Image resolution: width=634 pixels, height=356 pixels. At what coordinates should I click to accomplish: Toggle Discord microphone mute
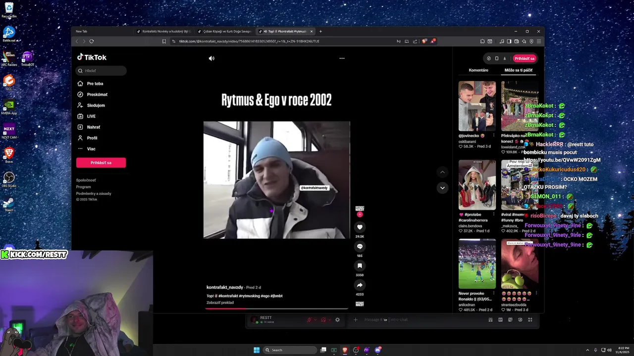[309, 320]
